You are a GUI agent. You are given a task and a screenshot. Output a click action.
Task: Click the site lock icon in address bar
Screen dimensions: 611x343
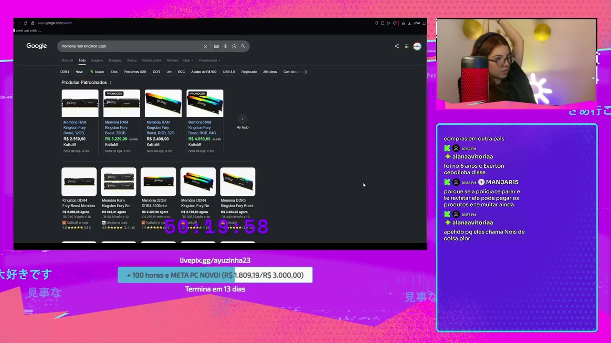[32, 23]
